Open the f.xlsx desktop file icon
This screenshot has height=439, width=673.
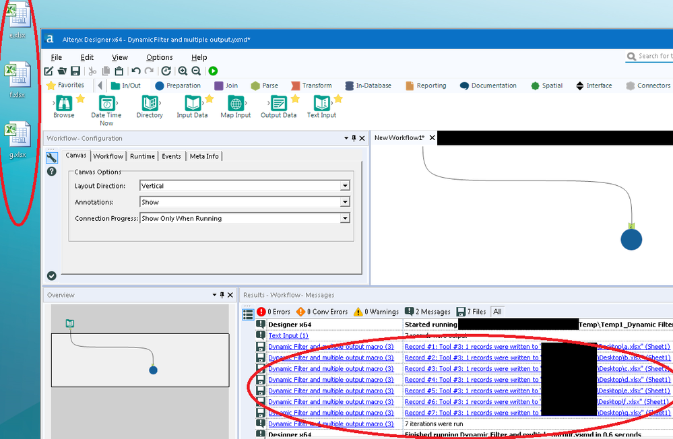pyautogui.click(x=18, y=80)
